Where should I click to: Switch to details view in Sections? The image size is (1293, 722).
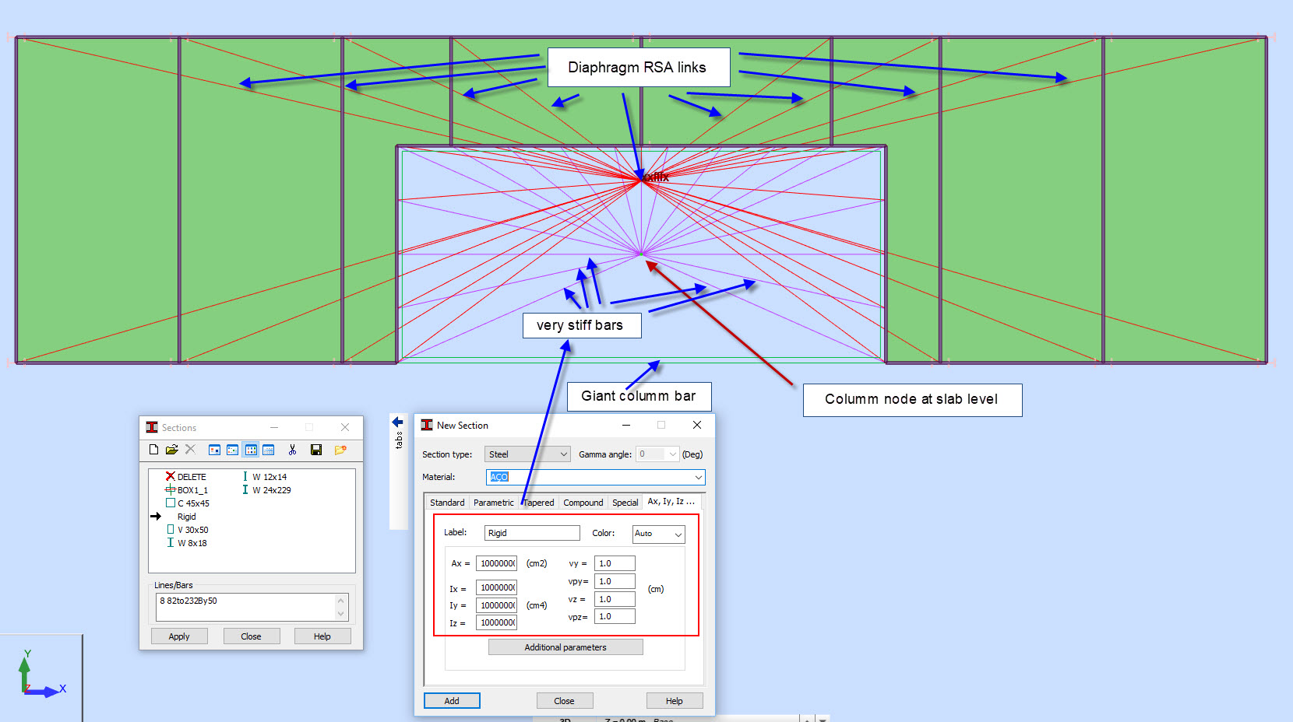coord(268,450)
